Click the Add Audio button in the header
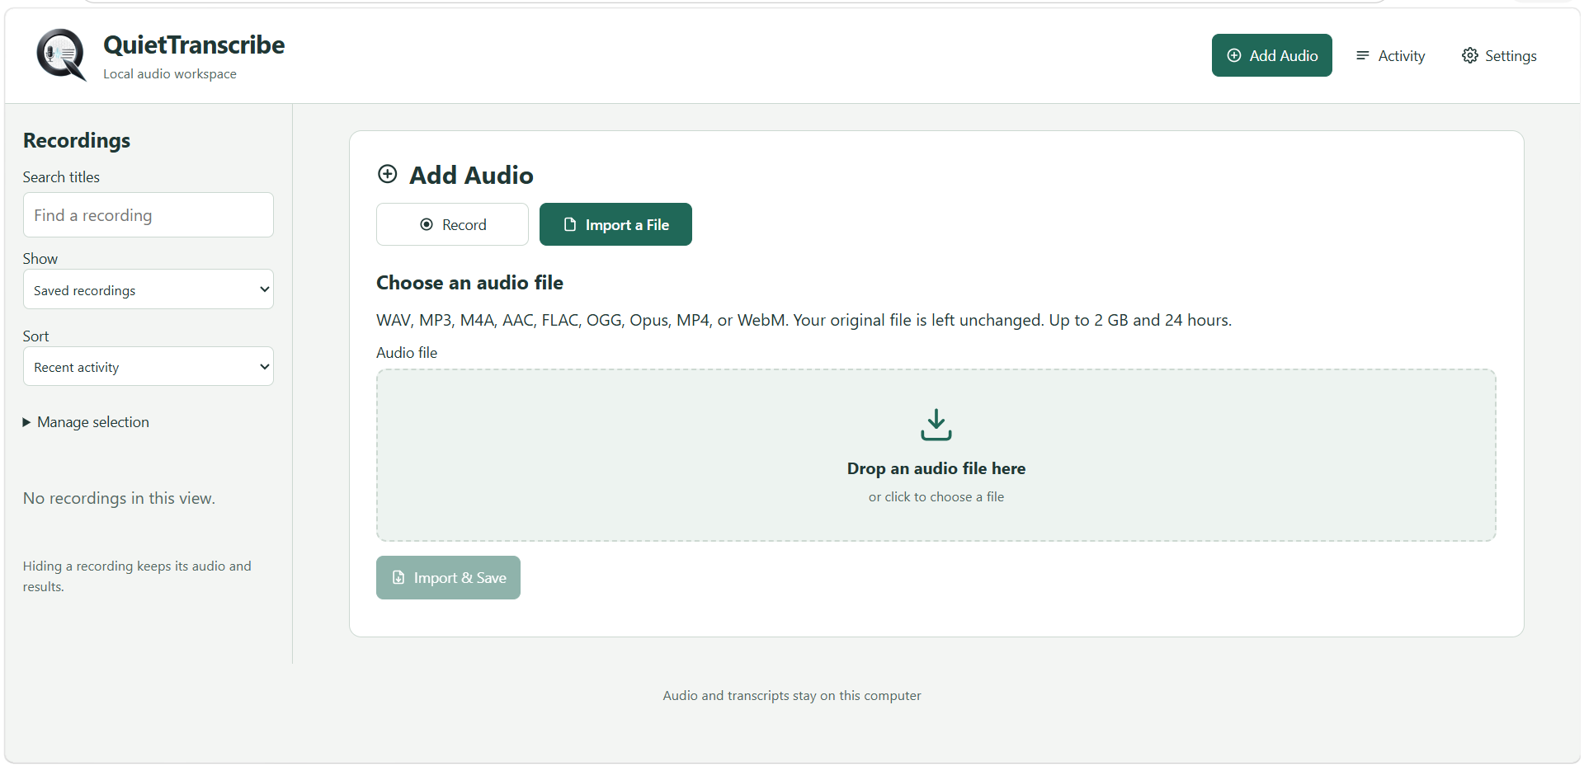Image resolution: width=1584 pixels, height=766 pixels. click(x=1271, y=55)
